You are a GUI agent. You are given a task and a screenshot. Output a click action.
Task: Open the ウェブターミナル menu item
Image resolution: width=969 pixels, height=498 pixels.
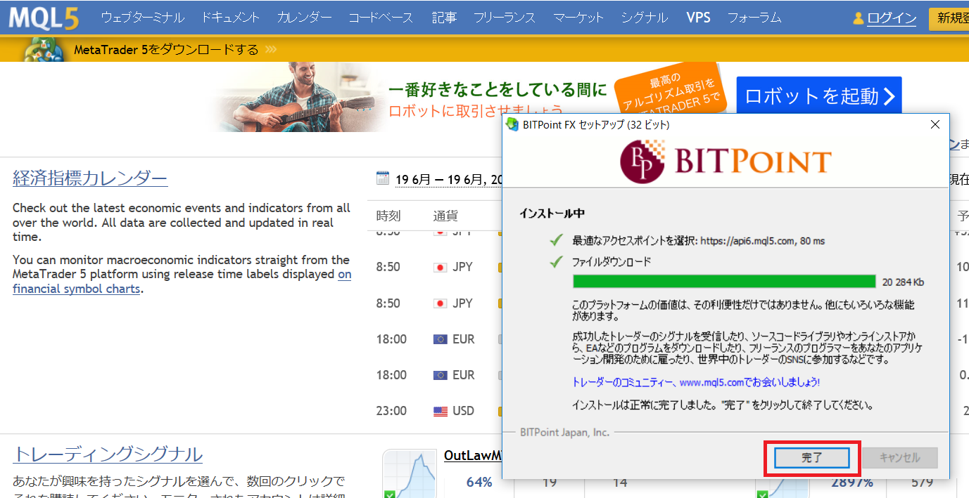(143, 18)
